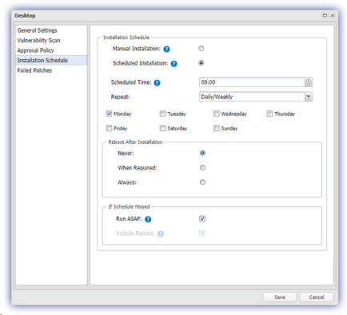Open help icon beside Run ASAP
The width and height of the screenshot is (347, 315).
coord(148,219)
